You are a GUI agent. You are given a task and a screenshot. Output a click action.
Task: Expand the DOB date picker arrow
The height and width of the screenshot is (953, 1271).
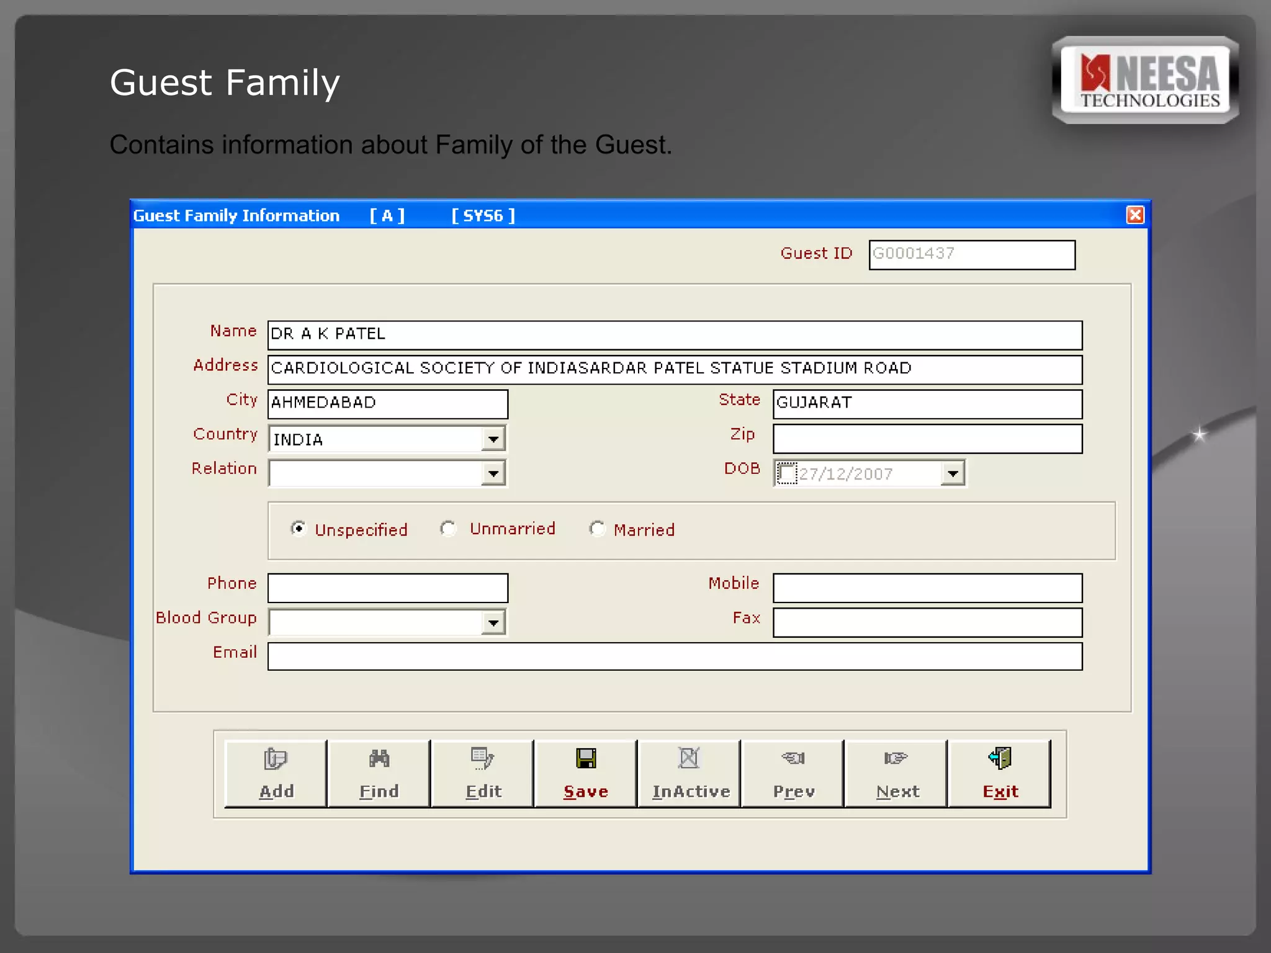coord(953,474)
